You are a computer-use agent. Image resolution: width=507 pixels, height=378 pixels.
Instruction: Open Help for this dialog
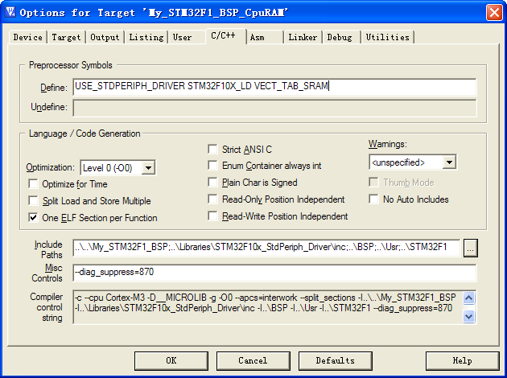(463, 360)
